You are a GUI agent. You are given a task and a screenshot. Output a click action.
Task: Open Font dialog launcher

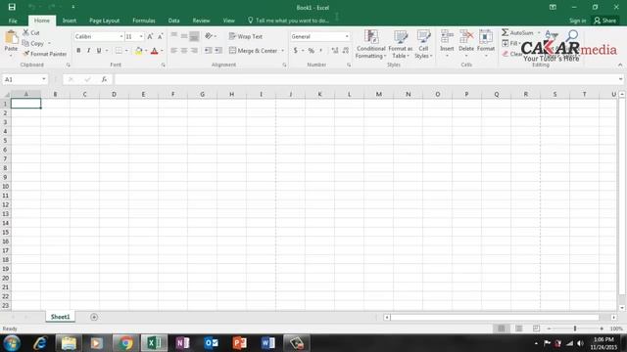pos(164,65)
